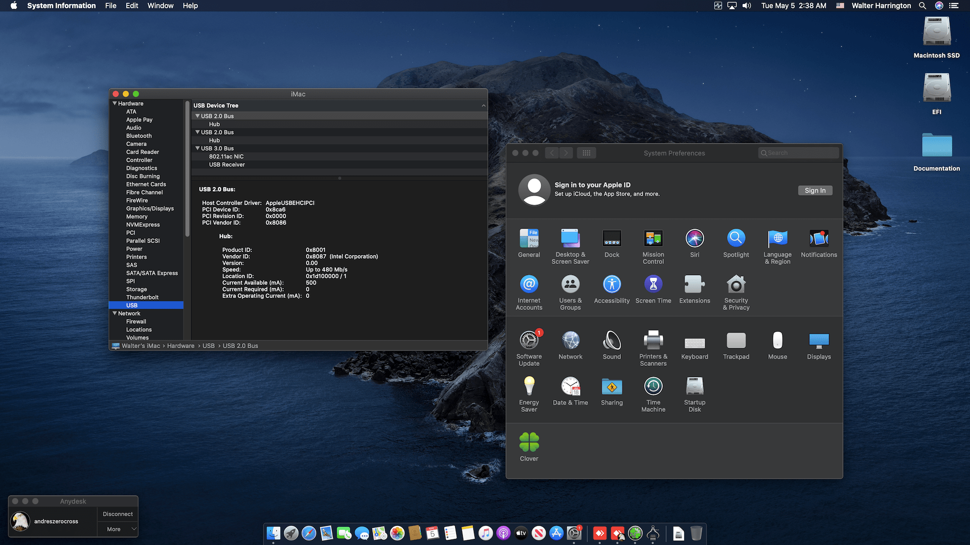Open Screen Time preferences
Image resolution: width=970 pixels, height=545 pixels.
coord(653,289)
